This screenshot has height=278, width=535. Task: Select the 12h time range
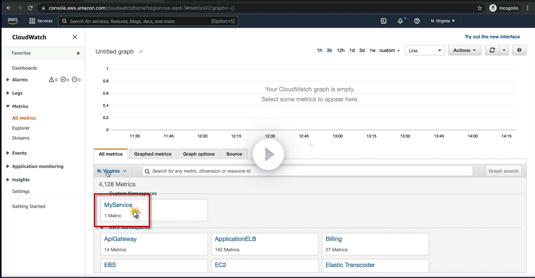coord(341,50)
